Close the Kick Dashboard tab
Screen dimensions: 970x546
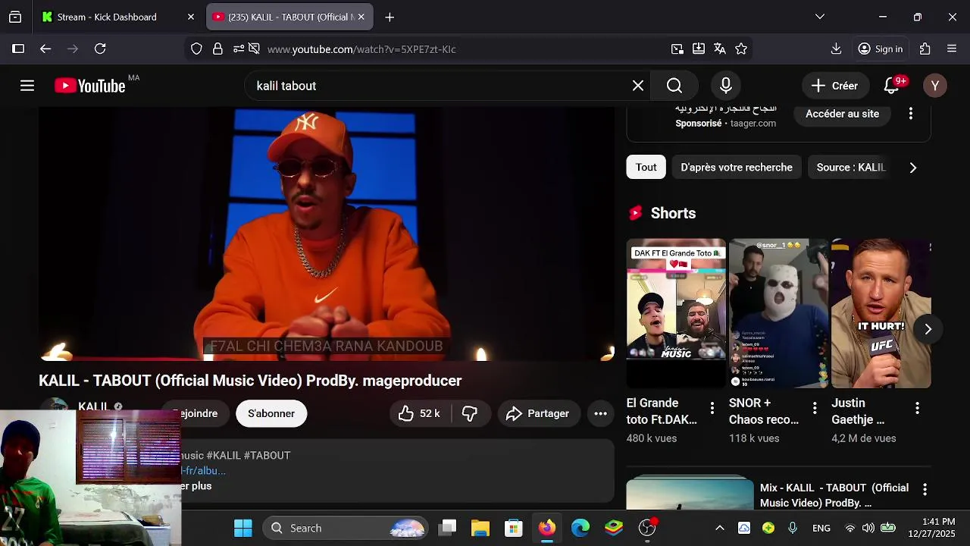[191, 17]
